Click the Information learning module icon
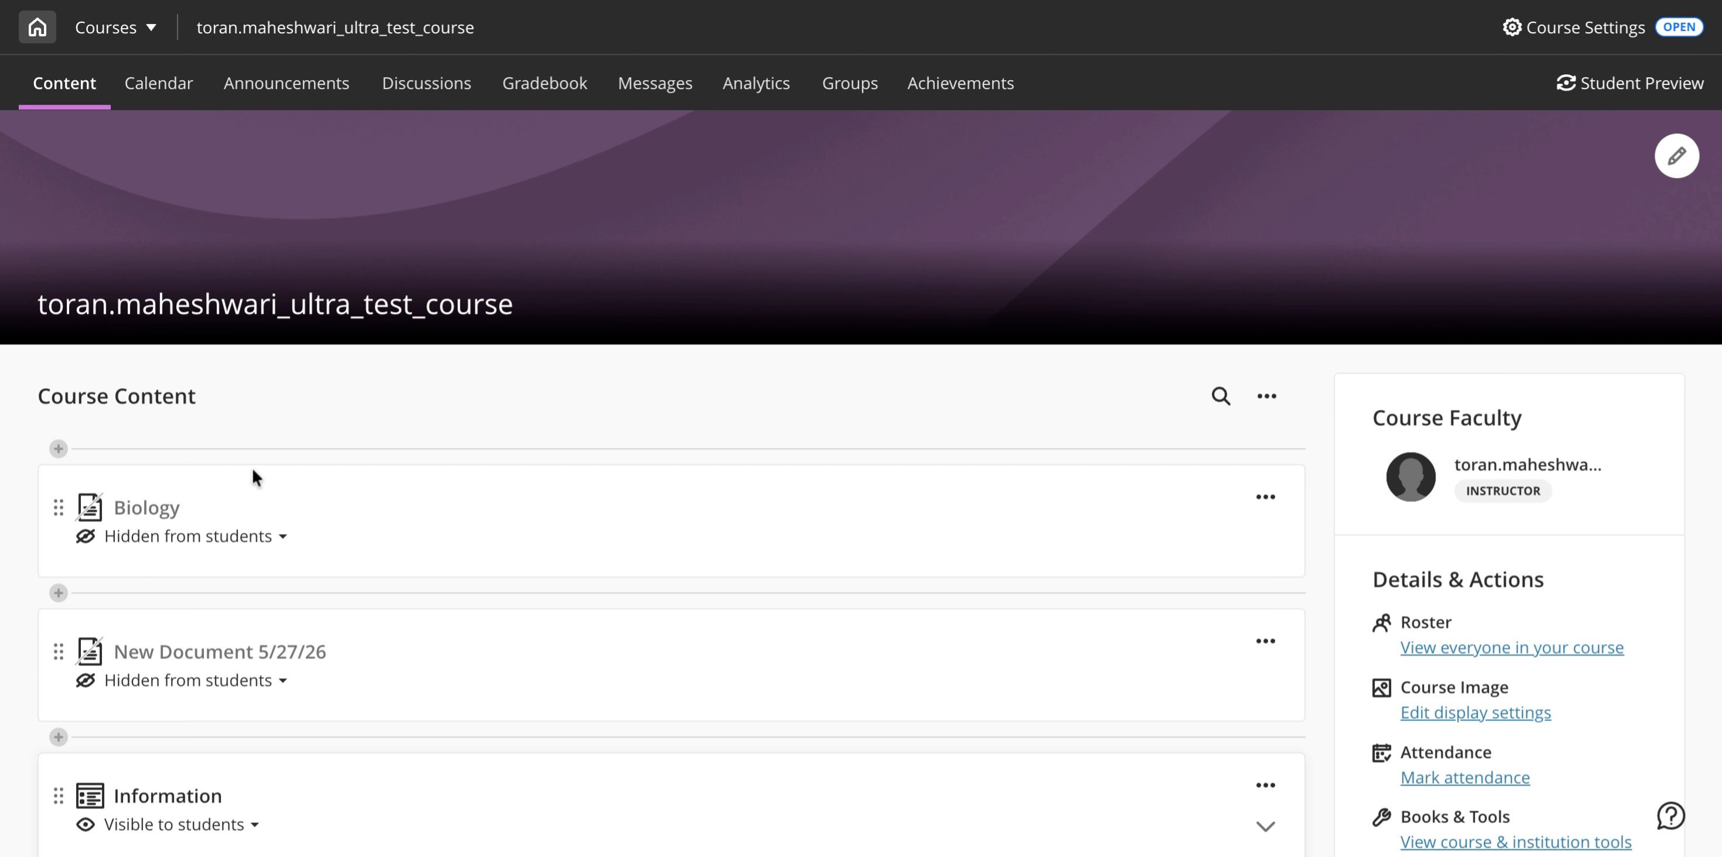Screen dimensions: 1722x857 [x=90, y=796]
